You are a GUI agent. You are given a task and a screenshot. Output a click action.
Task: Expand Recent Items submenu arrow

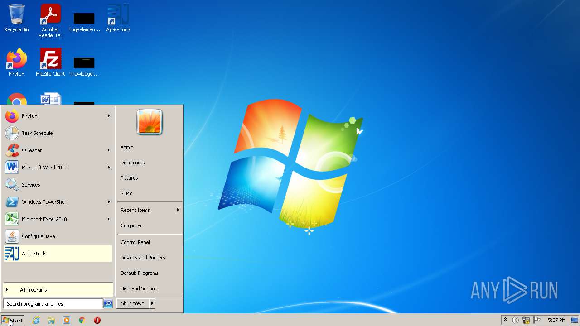[x=178, y=210]
